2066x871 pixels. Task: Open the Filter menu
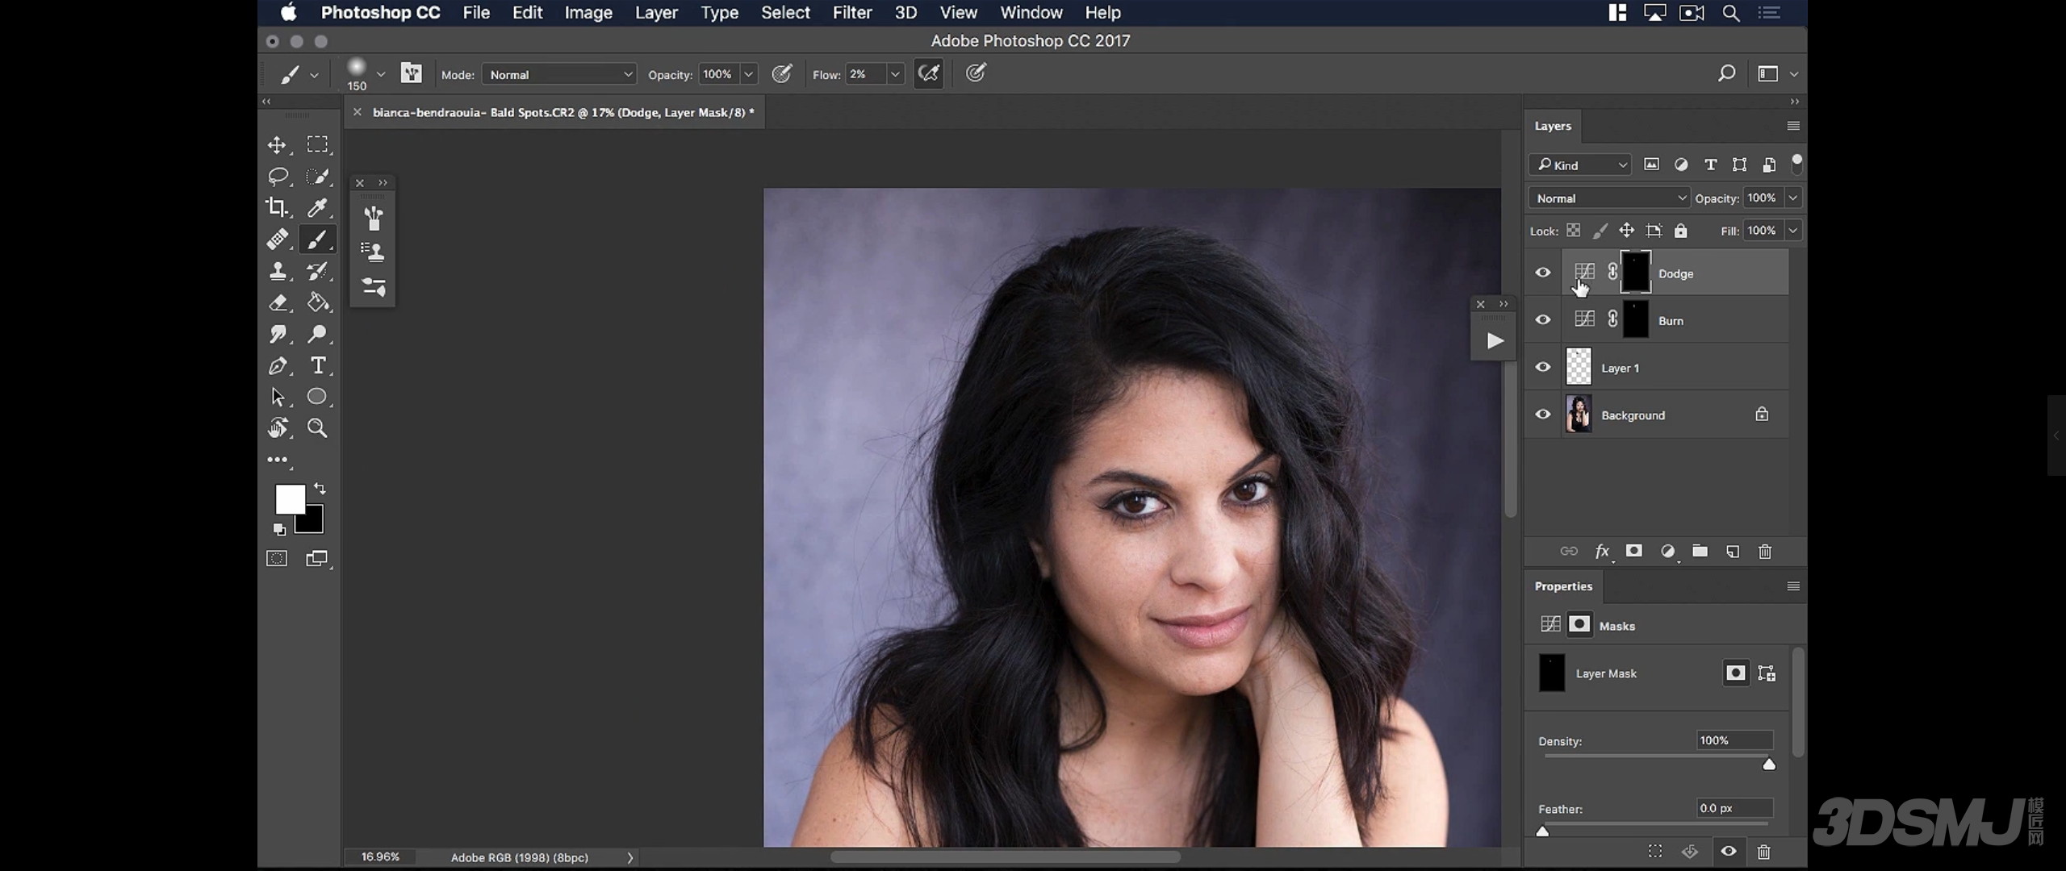click(x=852, y=13)
